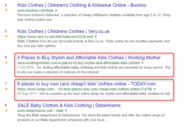Click the yellow dot under rank 5
This screenshot has width=187, height=127.
coord(6,36)
